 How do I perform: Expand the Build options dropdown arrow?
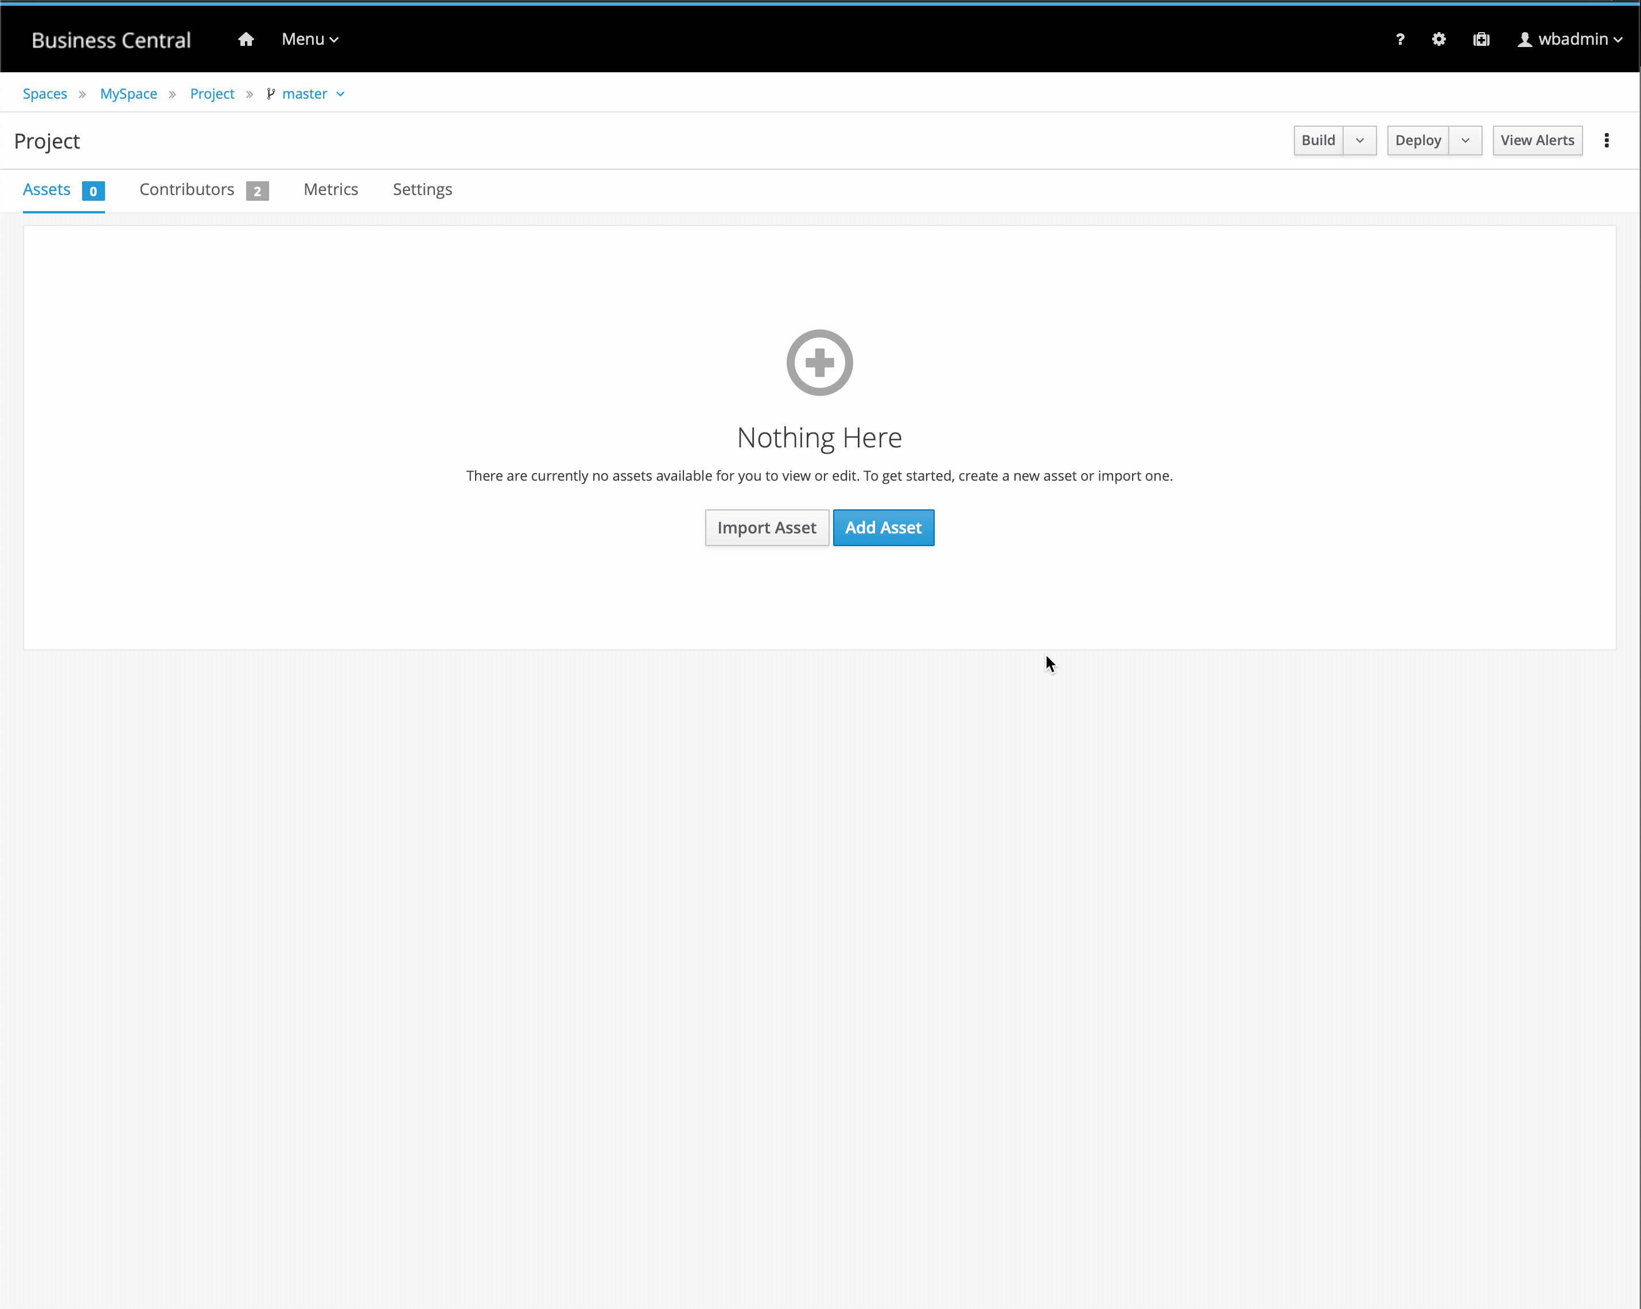1359,141
